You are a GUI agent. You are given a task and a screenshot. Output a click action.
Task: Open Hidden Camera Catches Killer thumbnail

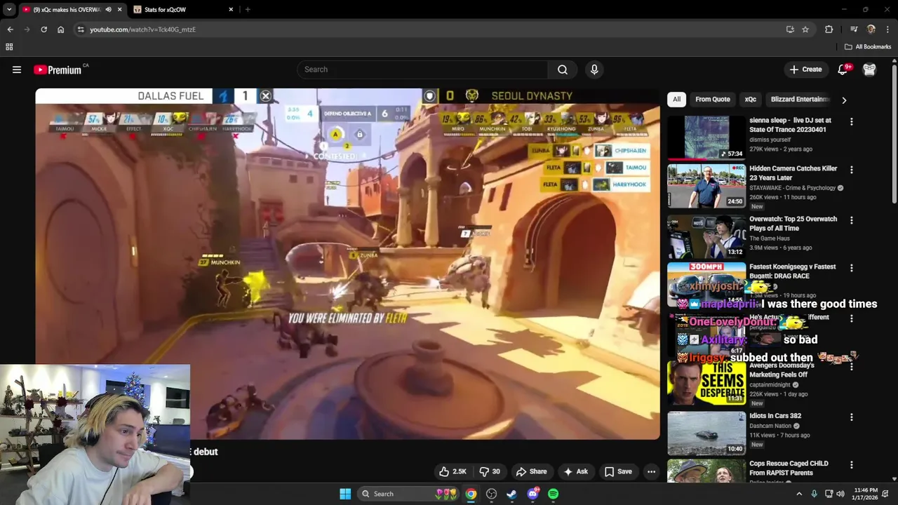coord(706,186)
